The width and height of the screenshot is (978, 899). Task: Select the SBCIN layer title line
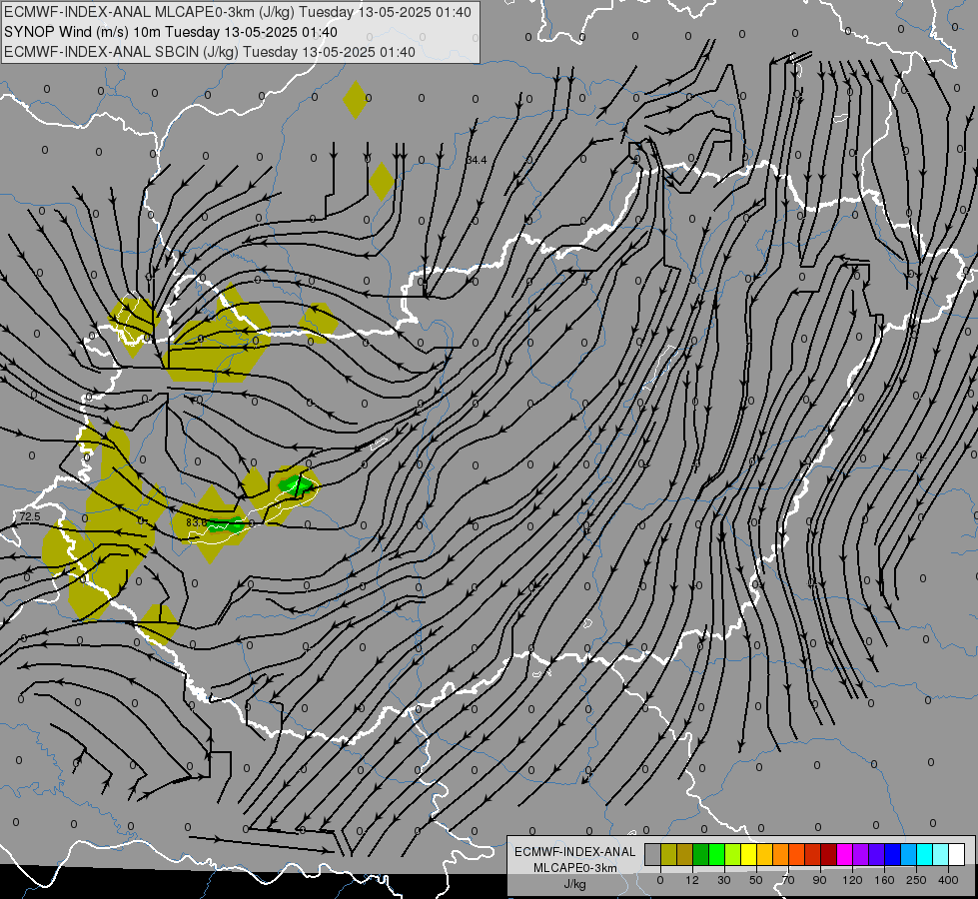point(210,52)
